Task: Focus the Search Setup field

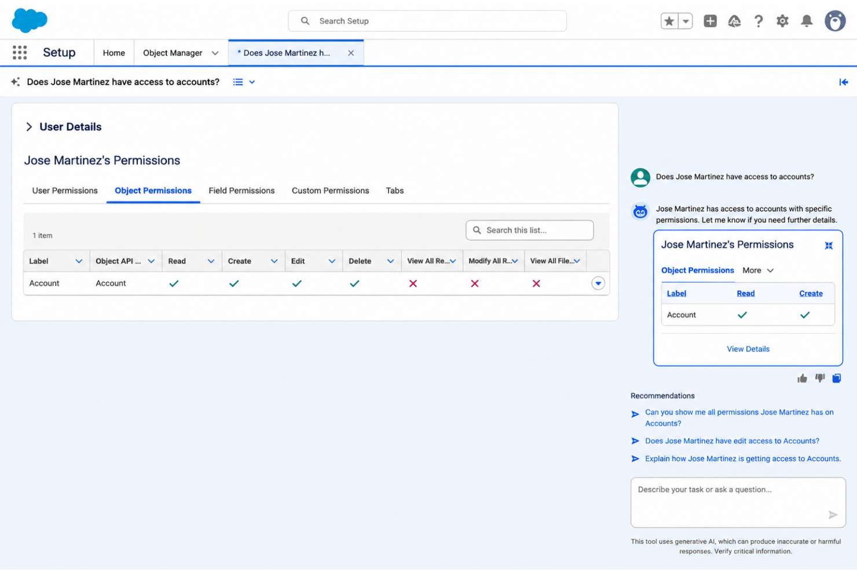Action: pos(427,21)
